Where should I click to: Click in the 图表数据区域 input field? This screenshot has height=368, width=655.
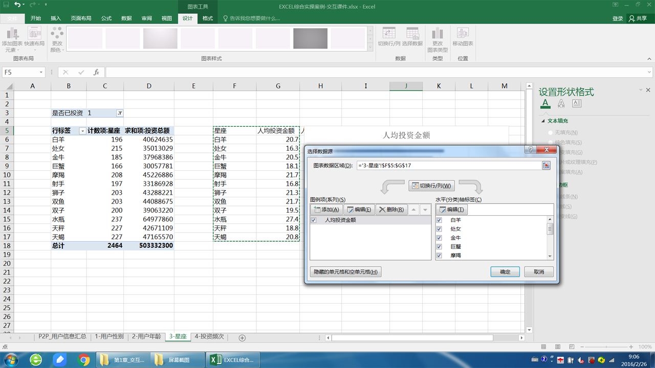pyautogui.click(x=448, y=166)
